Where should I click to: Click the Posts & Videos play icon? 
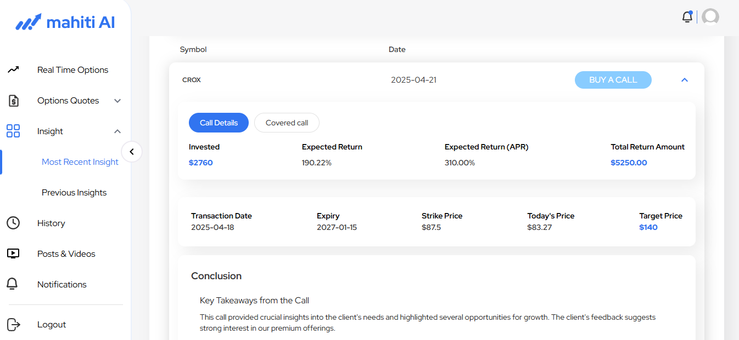pyautogui.click(x=13, y=253)
